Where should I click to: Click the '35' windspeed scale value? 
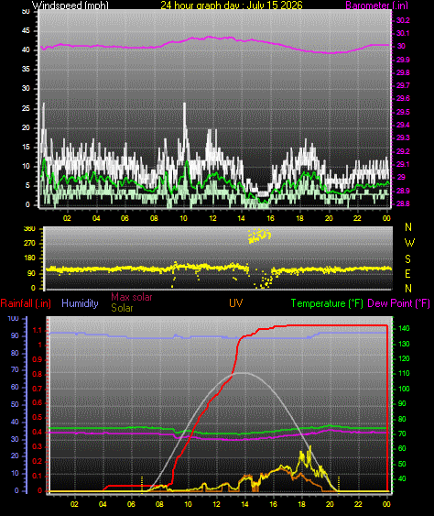coord(26,69)
